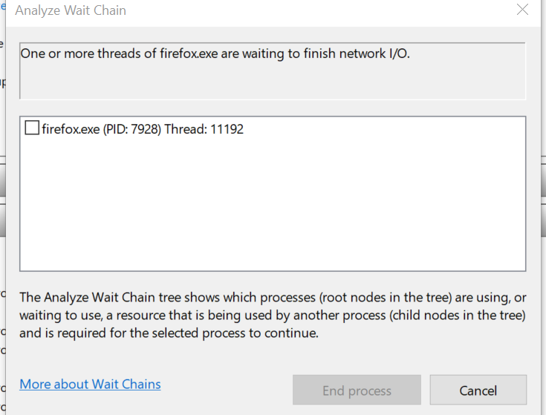
Task: Open the More about Wait Chains link
Action: 90,384
